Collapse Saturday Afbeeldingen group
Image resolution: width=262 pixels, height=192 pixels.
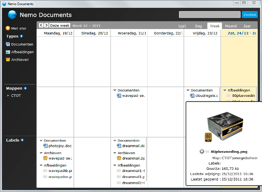click(x=225, y=90)
